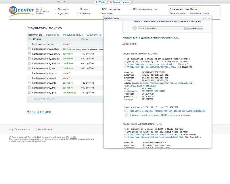
Task: Follow the Новый поиск link
Action: click(x=39, y=112)
